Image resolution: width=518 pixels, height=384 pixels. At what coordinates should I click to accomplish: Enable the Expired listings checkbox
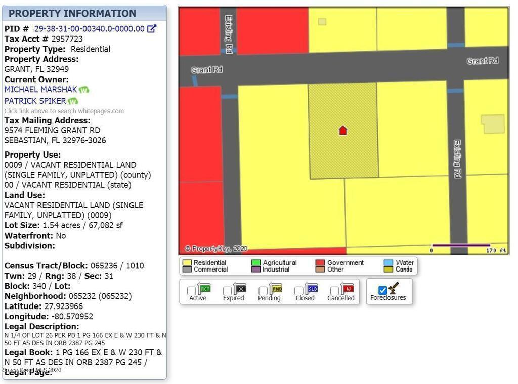[x=228, y=291]
